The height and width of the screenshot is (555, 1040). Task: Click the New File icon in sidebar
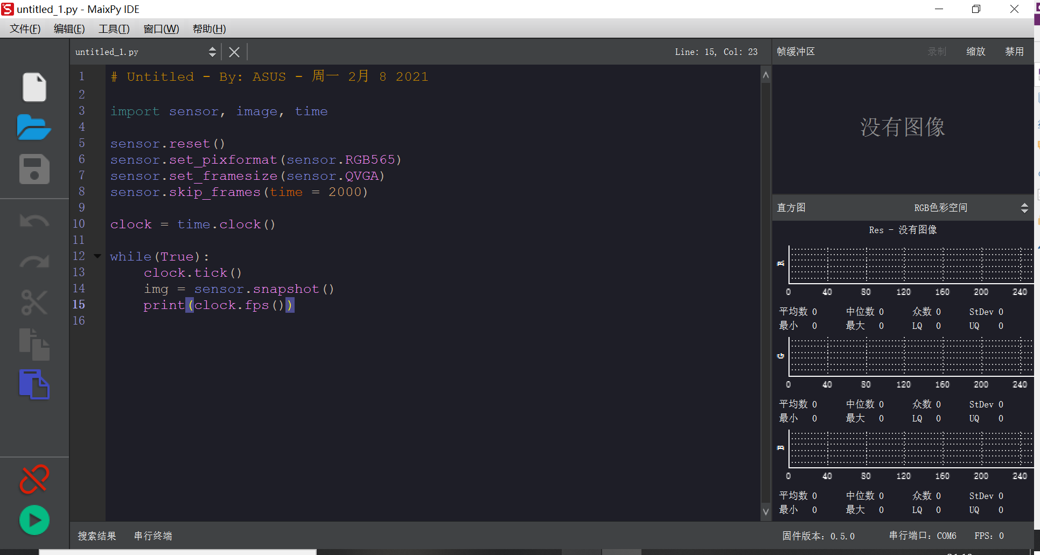coord(34,87)
